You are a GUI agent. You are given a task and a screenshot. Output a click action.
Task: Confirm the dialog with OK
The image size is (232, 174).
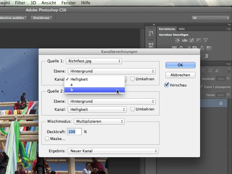pyautogui.click(x=180, y=65)
